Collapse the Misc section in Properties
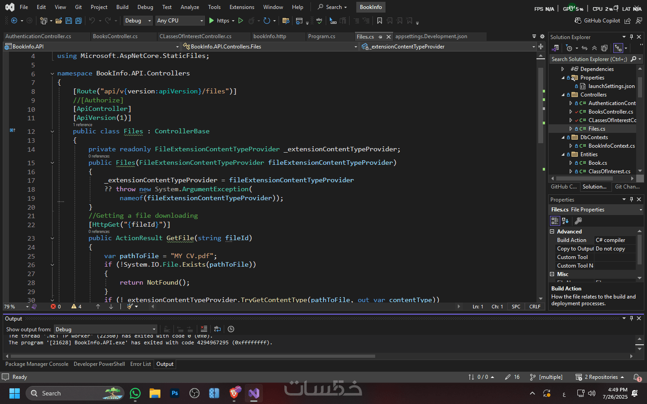This screenshot has height=404, width=647. tap(552, 274)
